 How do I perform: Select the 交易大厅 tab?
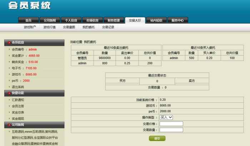tap(135, 20)
